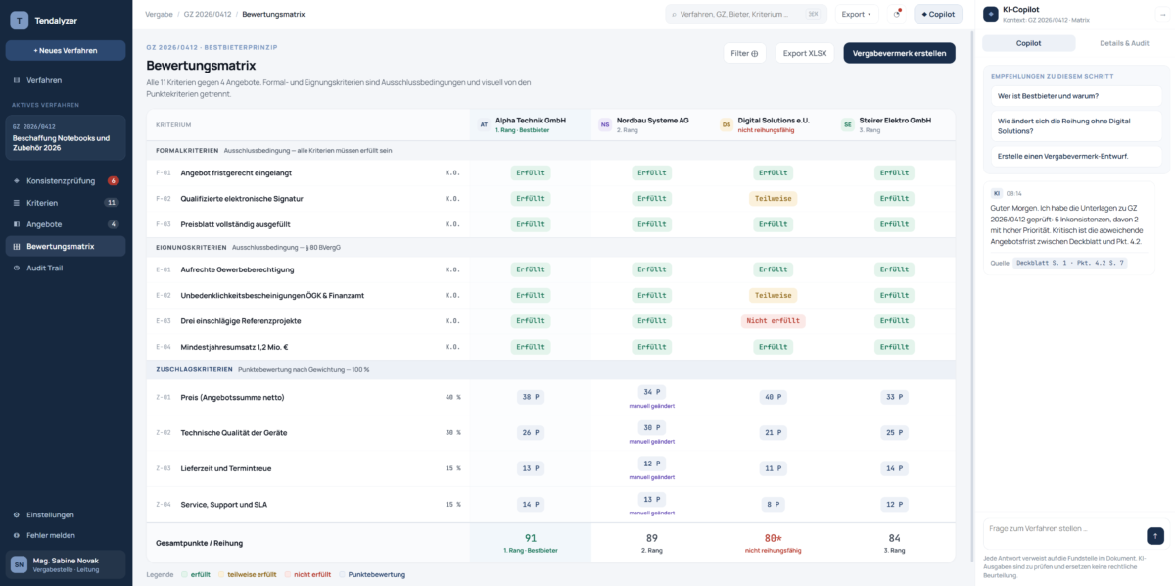Click total score 91 for Alpha Technik
The height and width of the screenshot is (586, 1175).
(531, 538)
